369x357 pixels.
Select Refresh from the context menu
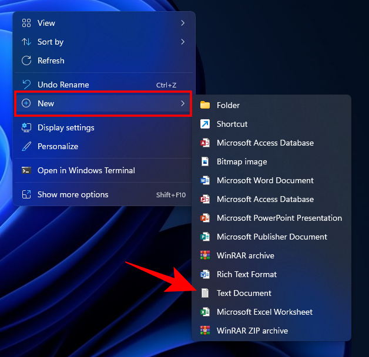(x=51, y=60)
